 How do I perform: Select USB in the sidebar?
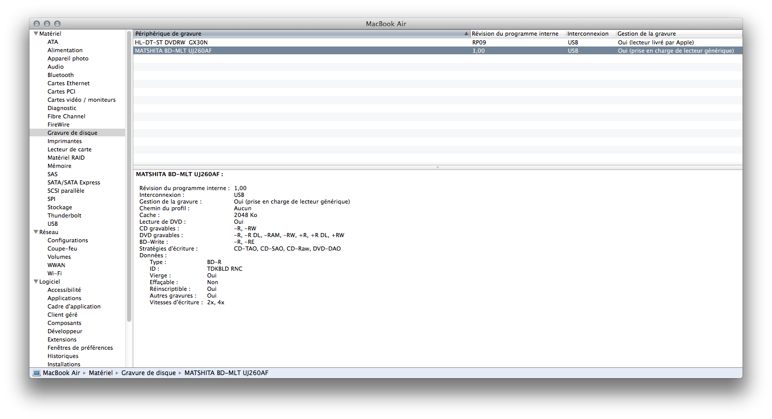click(53, 224)
